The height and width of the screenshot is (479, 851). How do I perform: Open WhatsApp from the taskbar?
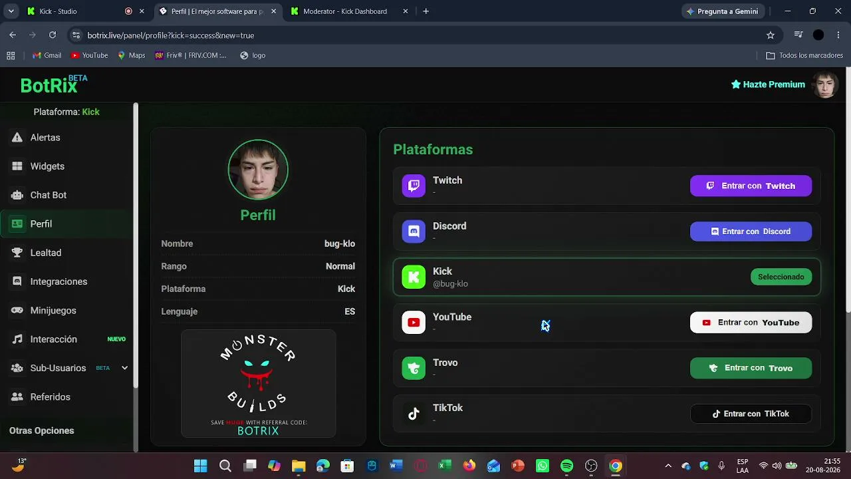(x=543, y=466)
